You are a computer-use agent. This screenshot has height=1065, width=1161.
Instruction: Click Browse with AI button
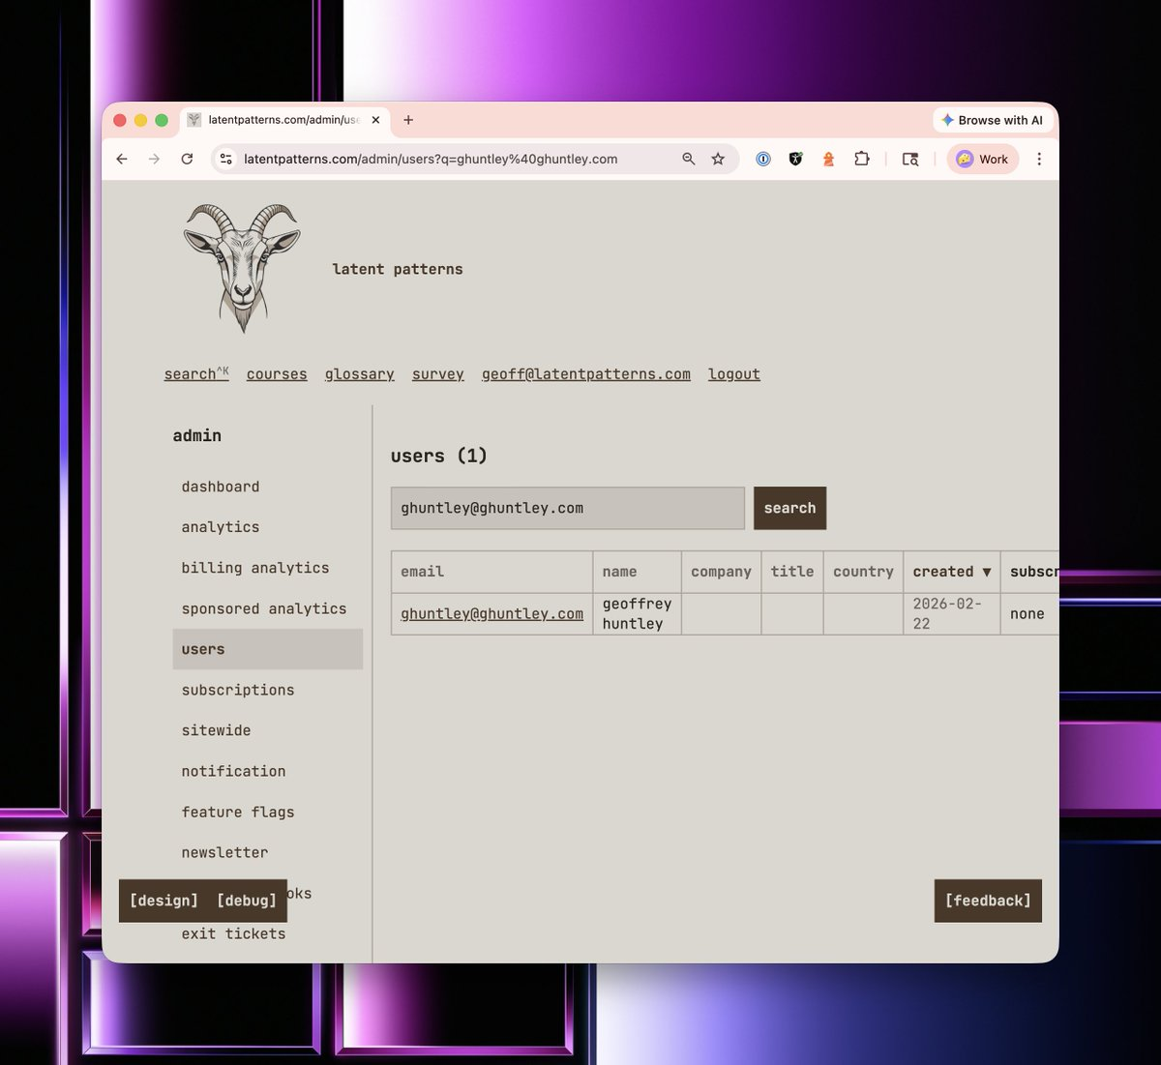point(993,120)
